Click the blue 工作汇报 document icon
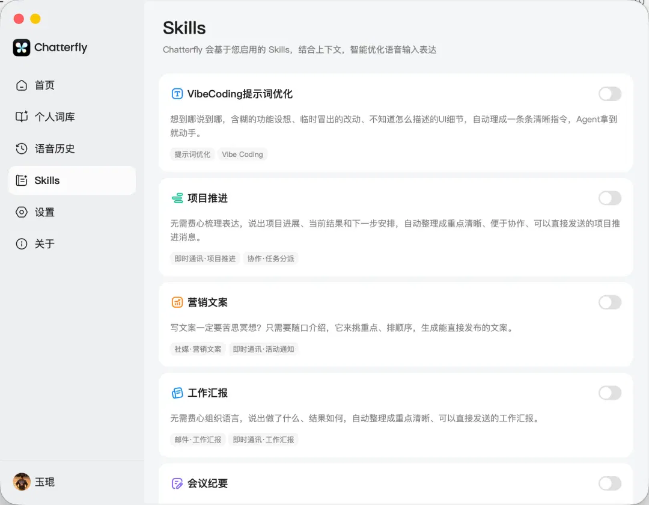The width and height of the screenshot is (649, 505). pyautogui.click(x=177, y=393)
